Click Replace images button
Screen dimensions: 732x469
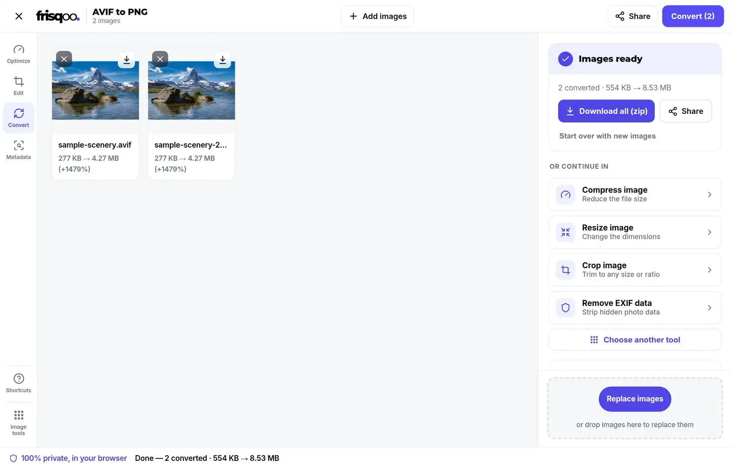coord(635,399)
